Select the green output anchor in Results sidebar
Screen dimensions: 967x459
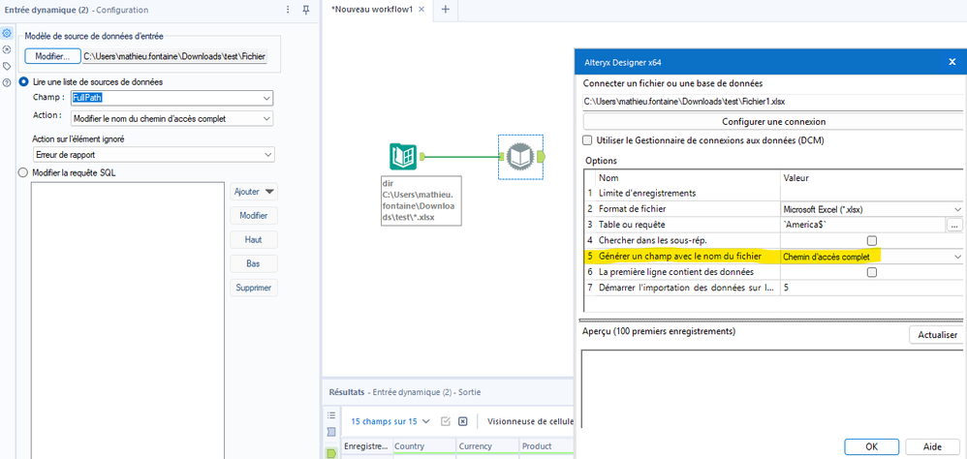(331, 453)
